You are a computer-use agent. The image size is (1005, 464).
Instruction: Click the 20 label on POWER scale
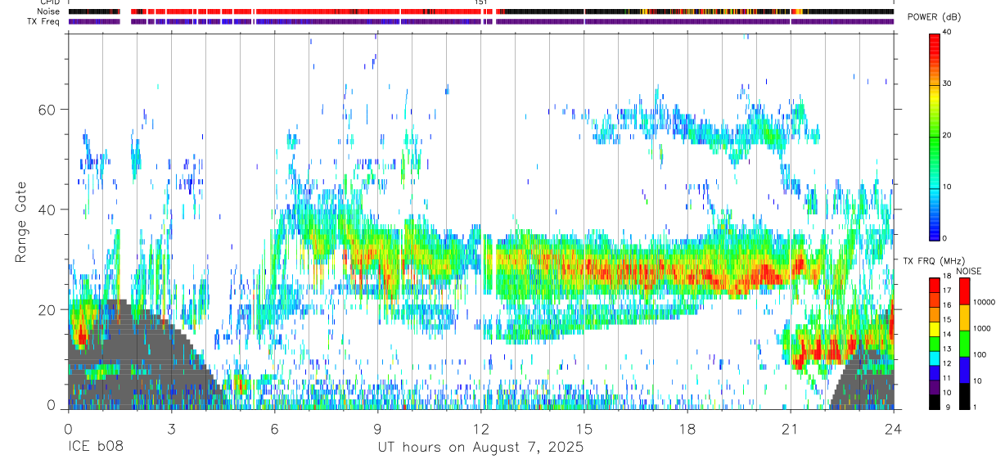pyautogui.click(x=947, y=136)
